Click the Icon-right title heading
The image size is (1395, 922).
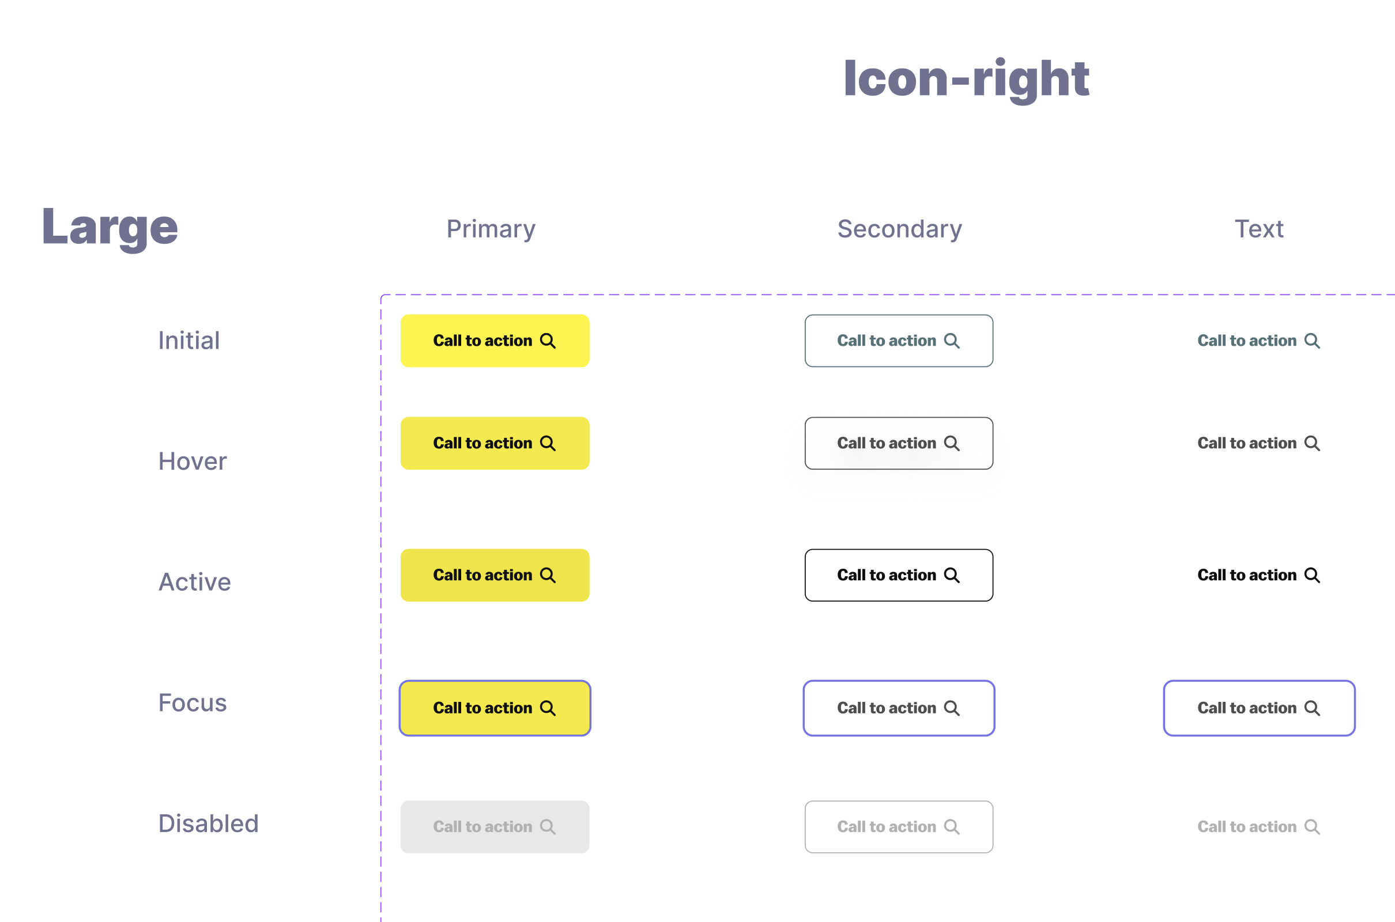(x=966, y=78)
